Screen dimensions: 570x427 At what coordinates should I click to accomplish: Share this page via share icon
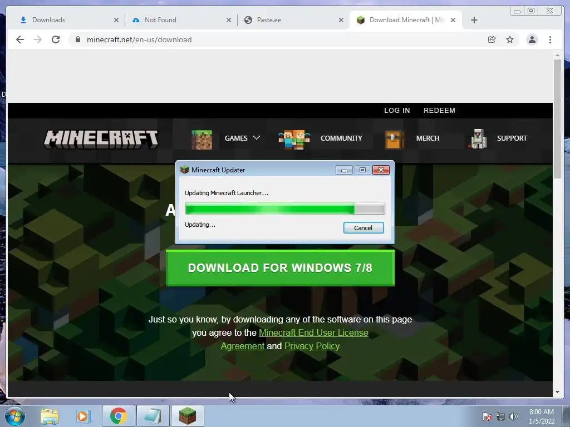pyautogui.click(x=492, y=39)
